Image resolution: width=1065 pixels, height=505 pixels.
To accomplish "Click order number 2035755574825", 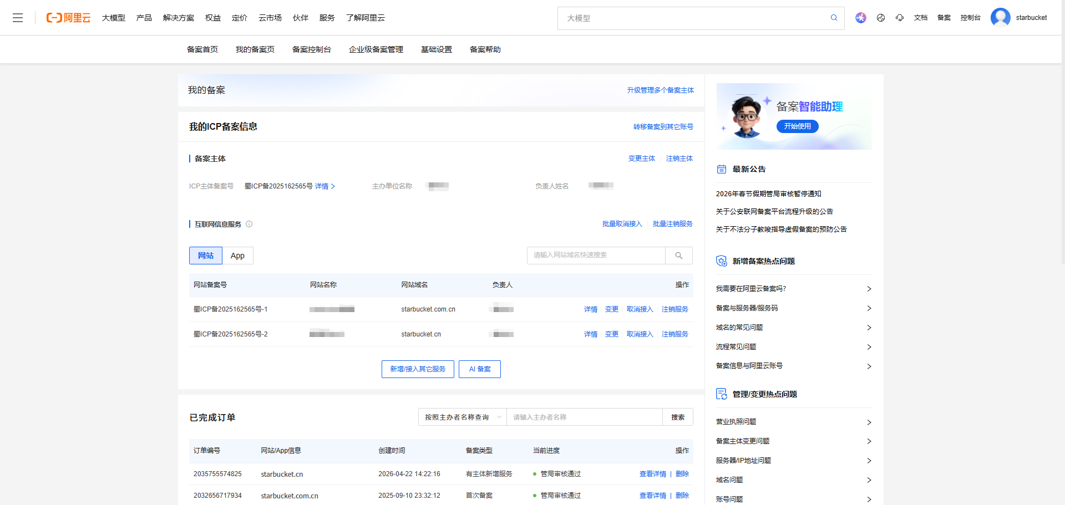I will tap(217, 474).
